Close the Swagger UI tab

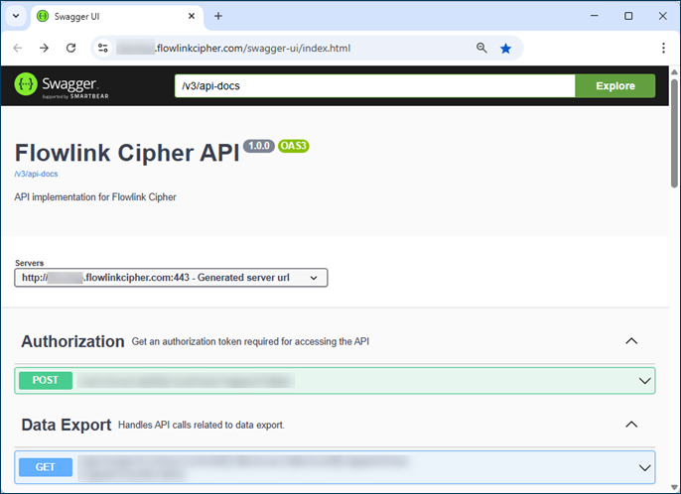[x=189, y=16]
